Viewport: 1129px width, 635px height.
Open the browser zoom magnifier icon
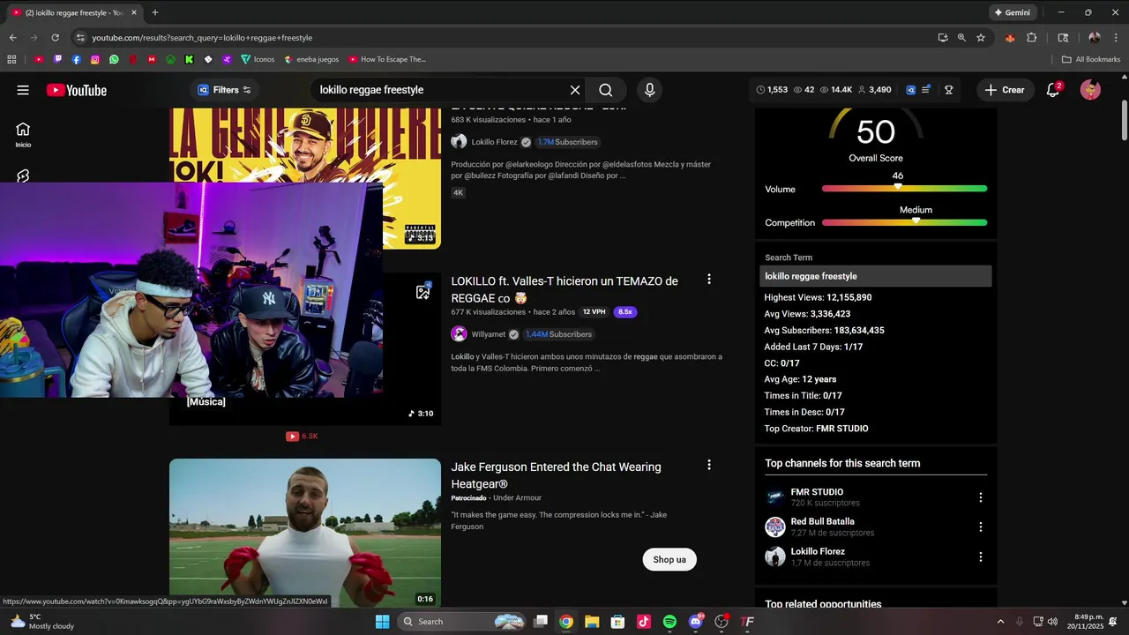(961, 38)
